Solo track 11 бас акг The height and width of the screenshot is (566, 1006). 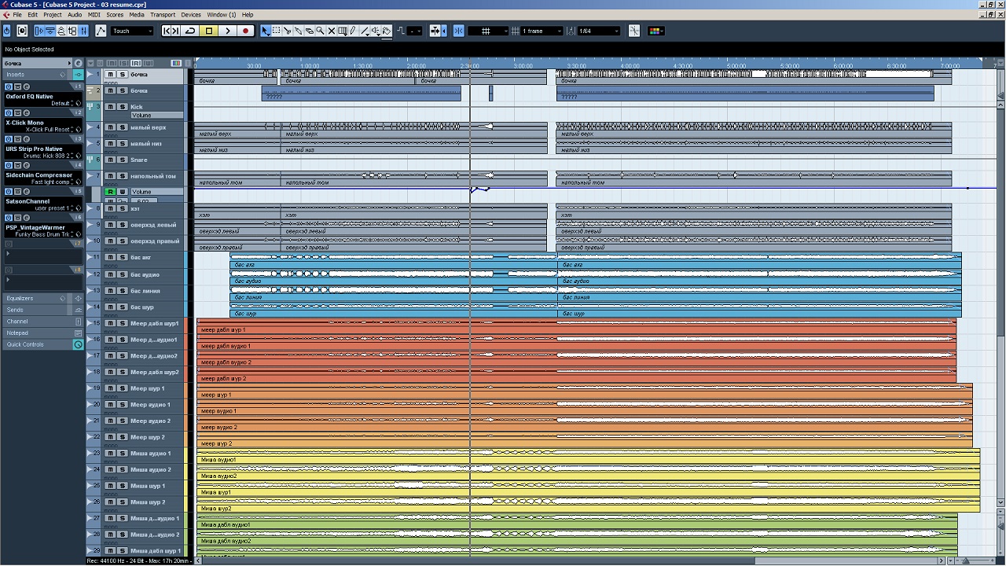pos(123,257)
